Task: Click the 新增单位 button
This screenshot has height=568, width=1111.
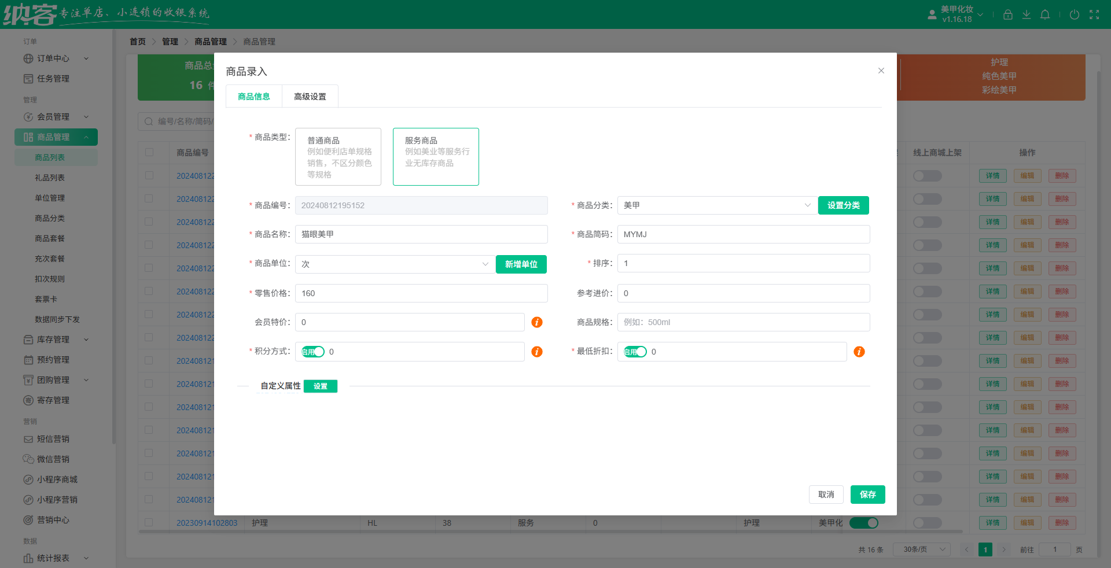Action: (x=521, y=264)
